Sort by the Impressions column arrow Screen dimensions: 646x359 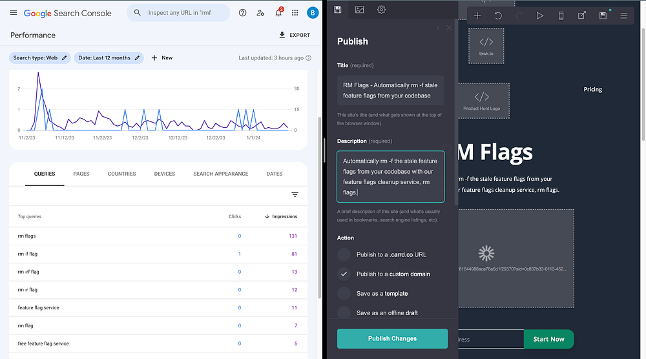(267, 216)
